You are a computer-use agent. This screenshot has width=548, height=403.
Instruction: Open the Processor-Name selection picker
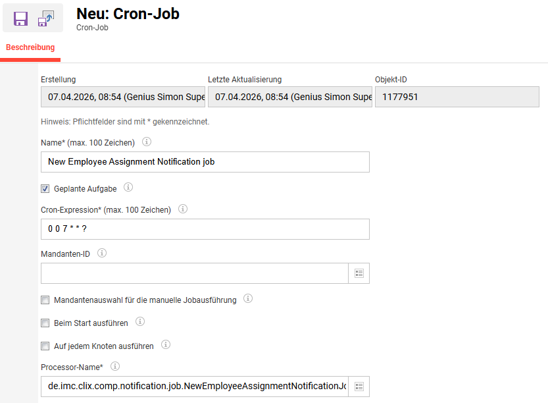359,387
